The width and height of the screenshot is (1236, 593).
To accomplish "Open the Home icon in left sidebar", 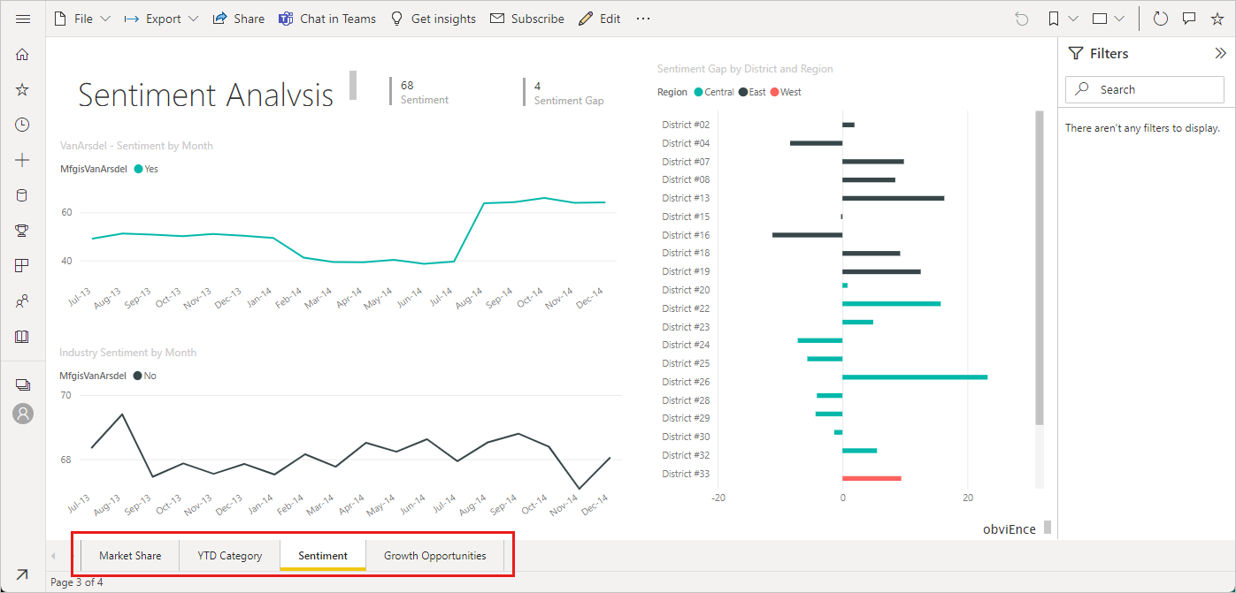I will [23, 55].
